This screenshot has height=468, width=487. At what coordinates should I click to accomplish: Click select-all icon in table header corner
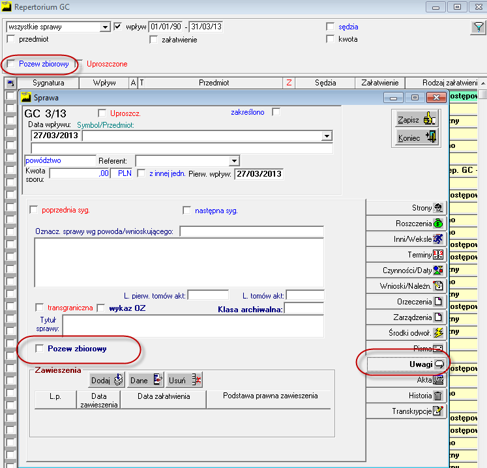coord(10,83)
